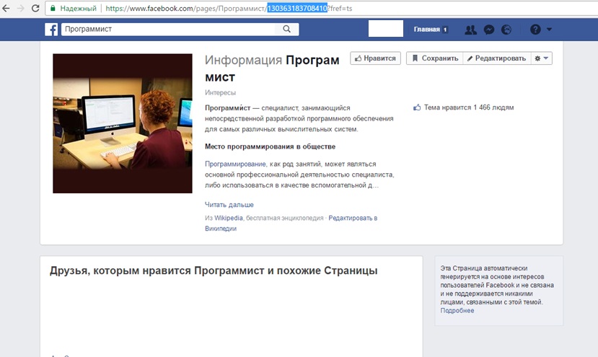Click the 'Тема нравится 1 466 людям' text
598x357 pixels.
tap(469, 107)
